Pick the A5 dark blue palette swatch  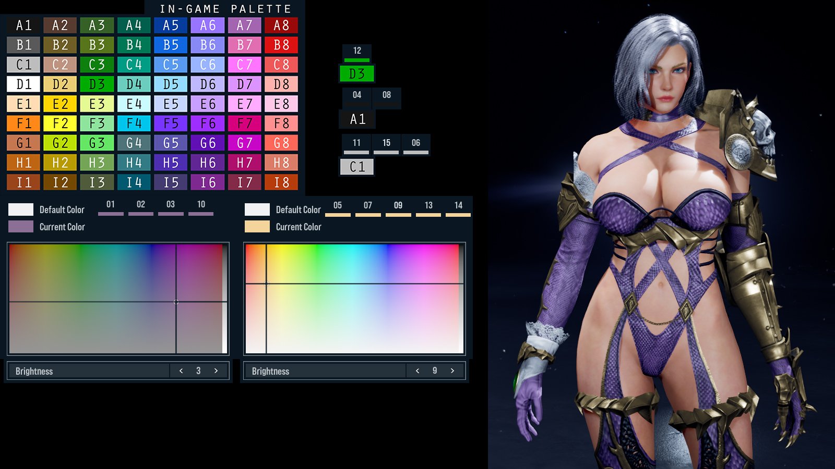pyautogui.click(x=171, y=25)
